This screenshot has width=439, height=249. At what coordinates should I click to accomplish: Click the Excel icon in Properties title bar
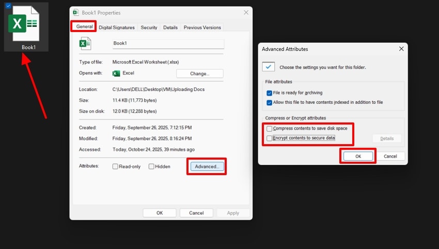[76, 12]
